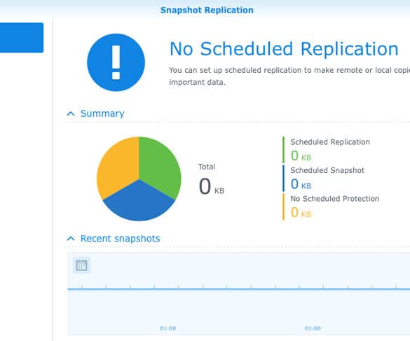This screenshot has height=341, width=410.
Task: Click the Snapshot Replication window title
Action: point(207,11)
